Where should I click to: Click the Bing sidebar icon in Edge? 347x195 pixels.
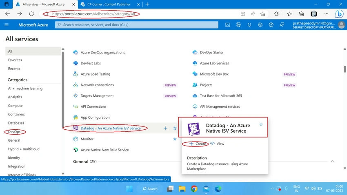(x=339, y=14)
